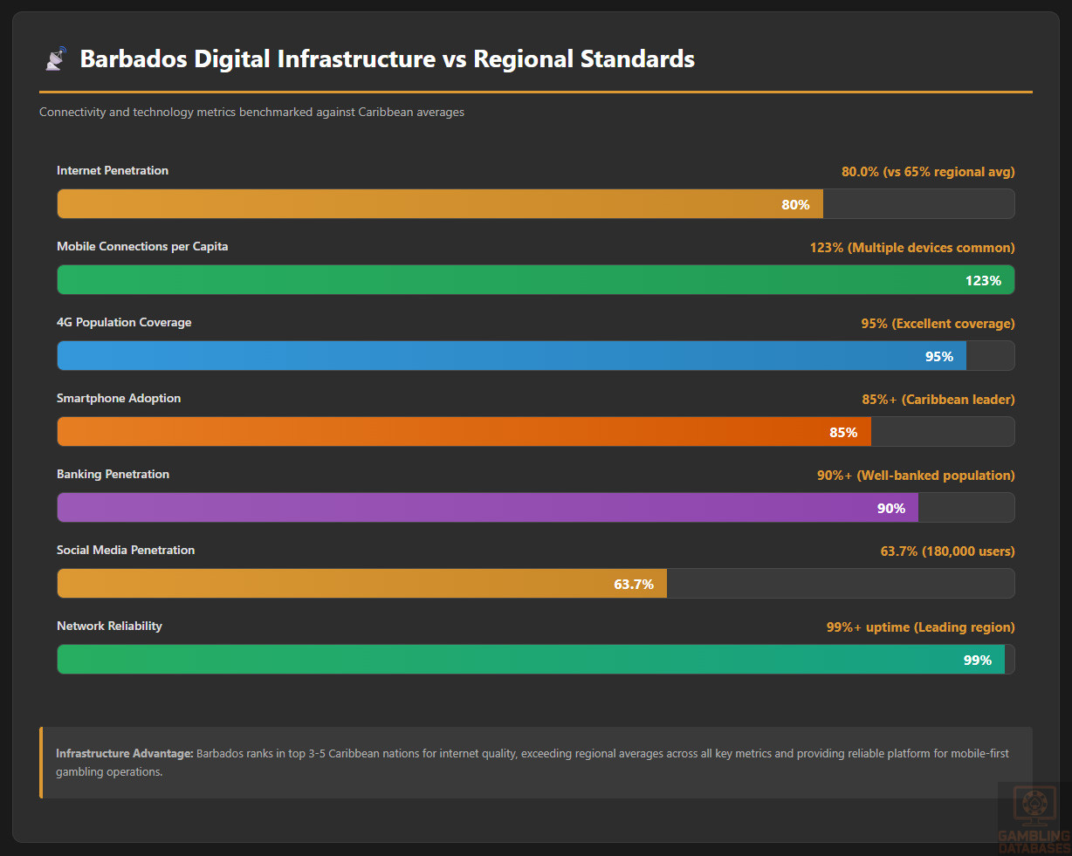Click the 4G Population Coverage label

[124, 323]
